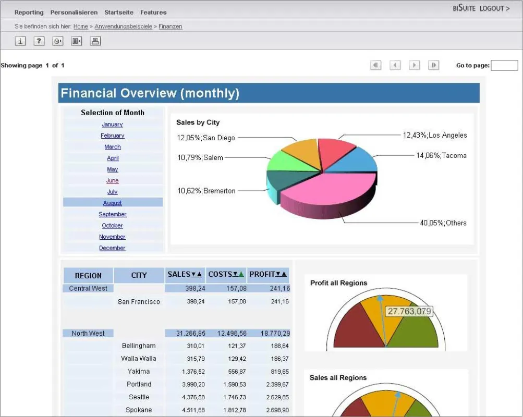
Task: Select January in month selection
Action: coord(113,125)
